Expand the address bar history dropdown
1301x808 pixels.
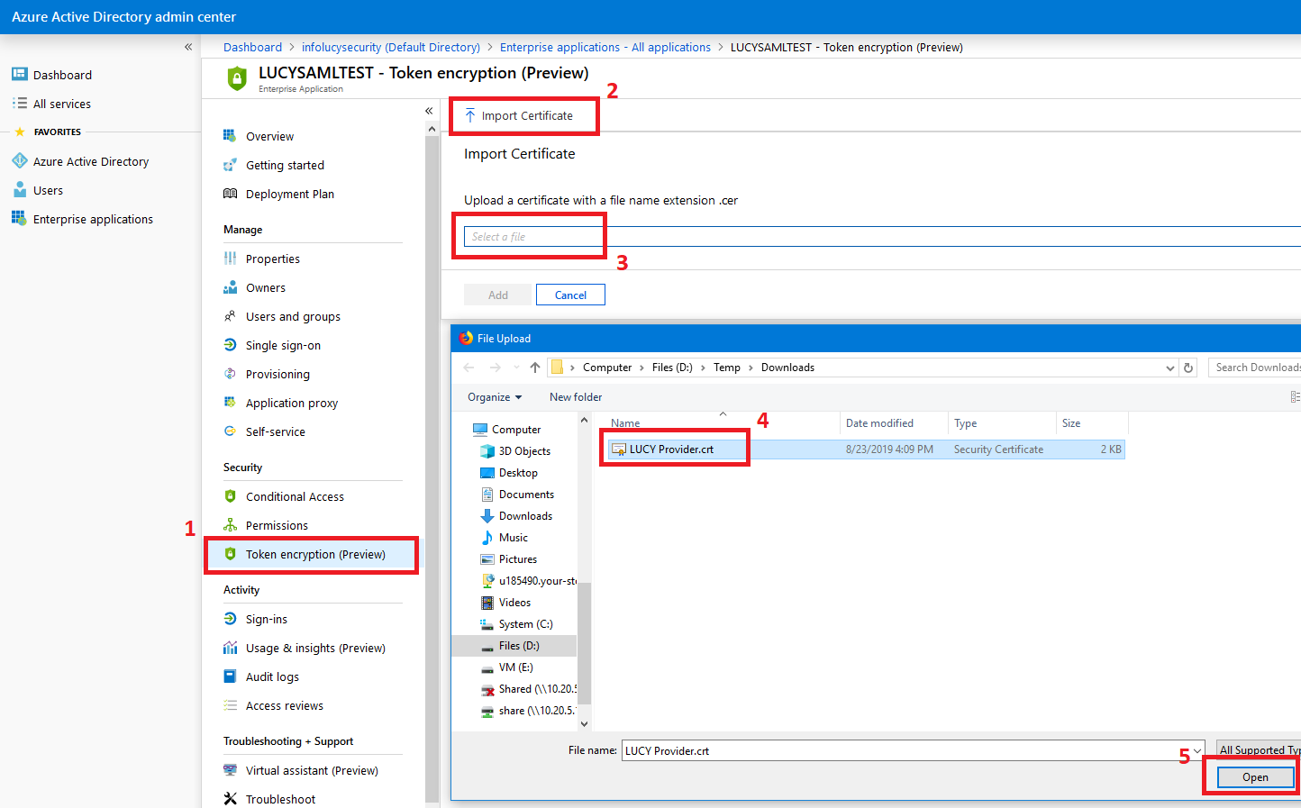[x=1169, y=368]
